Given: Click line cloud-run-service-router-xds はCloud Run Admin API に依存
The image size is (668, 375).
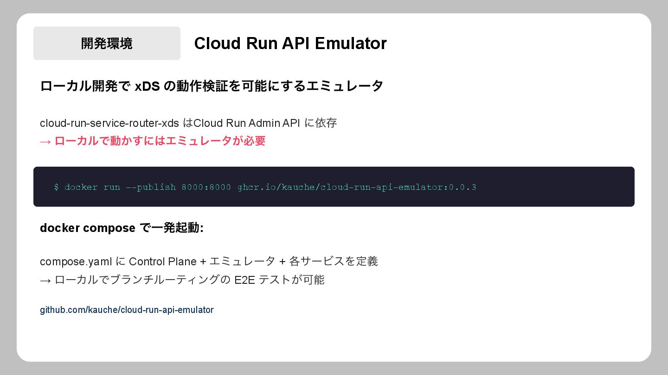Looking at the screenshot, I should [188, 123].
